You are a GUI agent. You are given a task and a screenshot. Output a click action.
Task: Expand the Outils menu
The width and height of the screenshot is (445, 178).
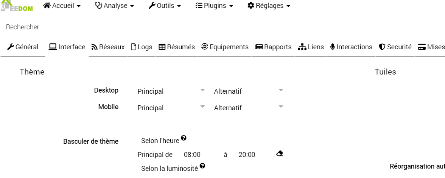pos(165,6)
